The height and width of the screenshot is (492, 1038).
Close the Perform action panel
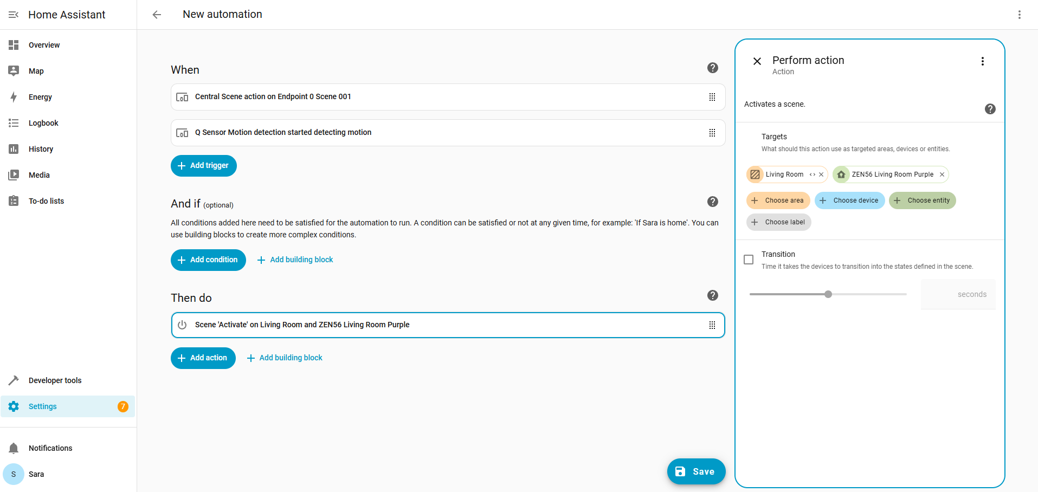[757, 61]
